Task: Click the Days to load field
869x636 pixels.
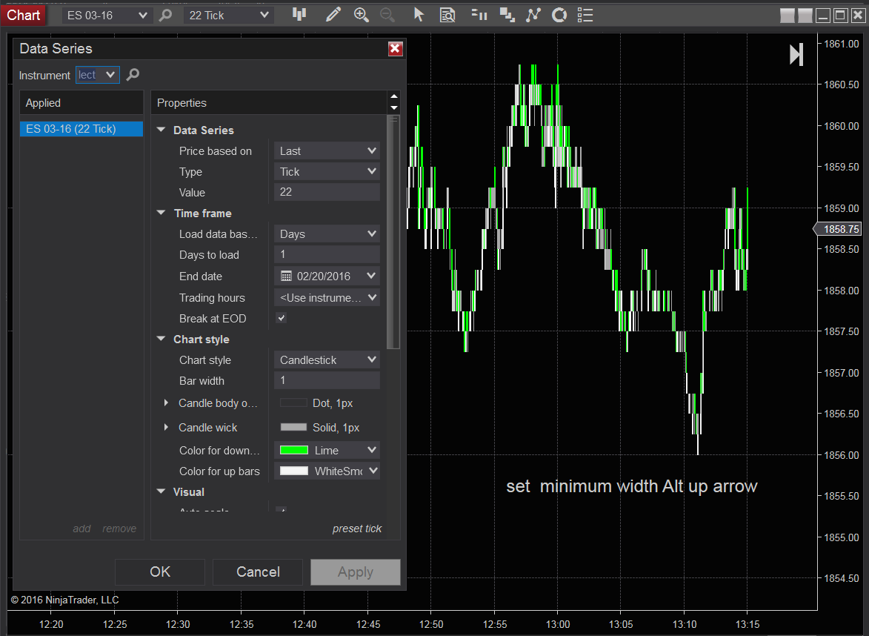Action: pos(327,254)
